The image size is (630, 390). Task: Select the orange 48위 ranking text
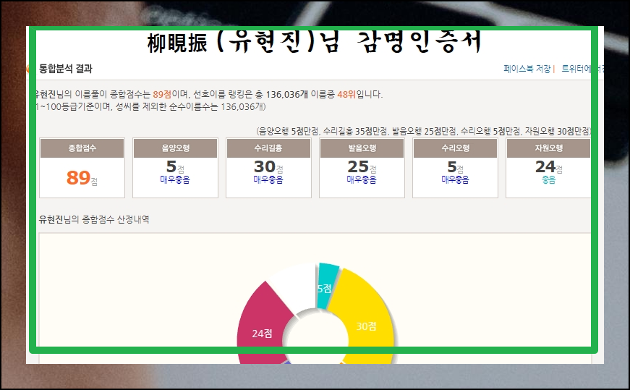(346, 95)
